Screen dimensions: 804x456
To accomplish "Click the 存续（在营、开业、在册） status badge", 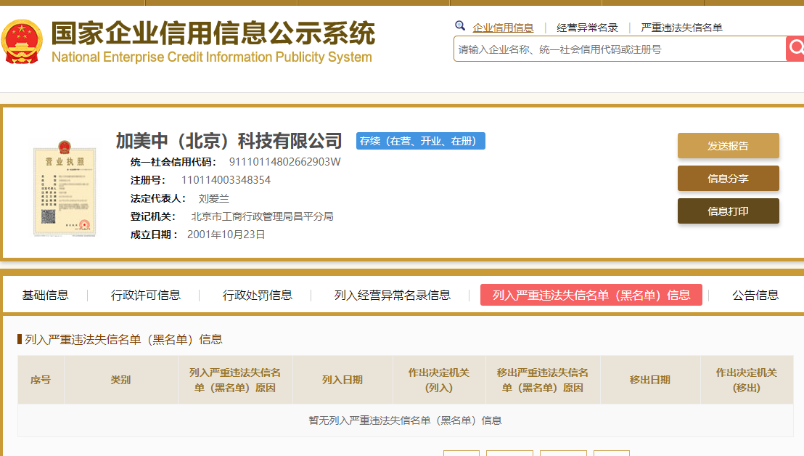I will pos(420,141).
